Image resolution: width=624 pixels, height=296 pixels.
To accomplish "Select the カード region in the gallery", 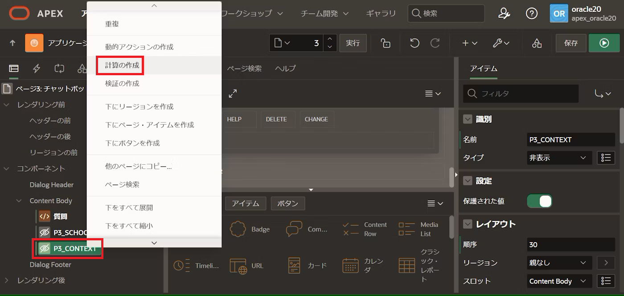I will pyautogui.click(x=307, y=266).
